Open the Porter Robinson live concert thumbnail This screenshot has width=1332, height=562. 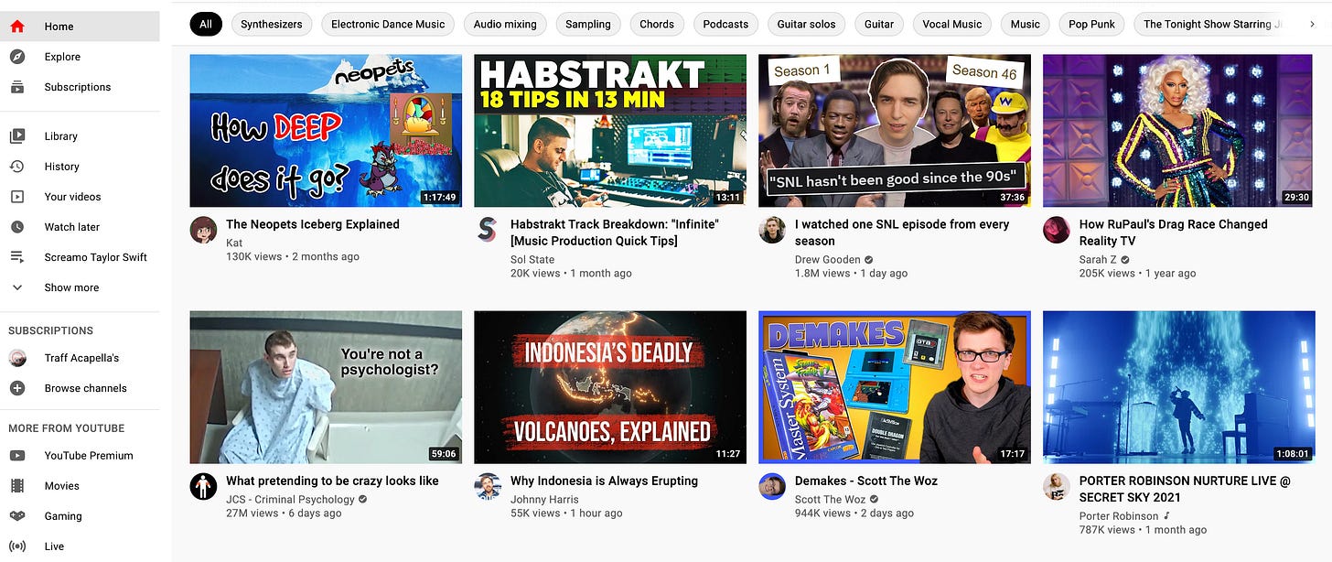coord(1179,387)
